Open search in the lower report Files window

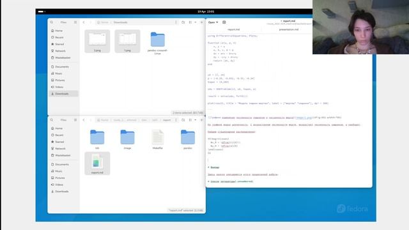click(52, 120)
